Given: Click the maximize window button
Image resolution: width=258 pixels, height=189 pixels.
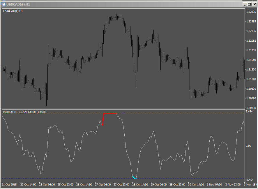Looking at the screenshot, I should click(249, 4).
